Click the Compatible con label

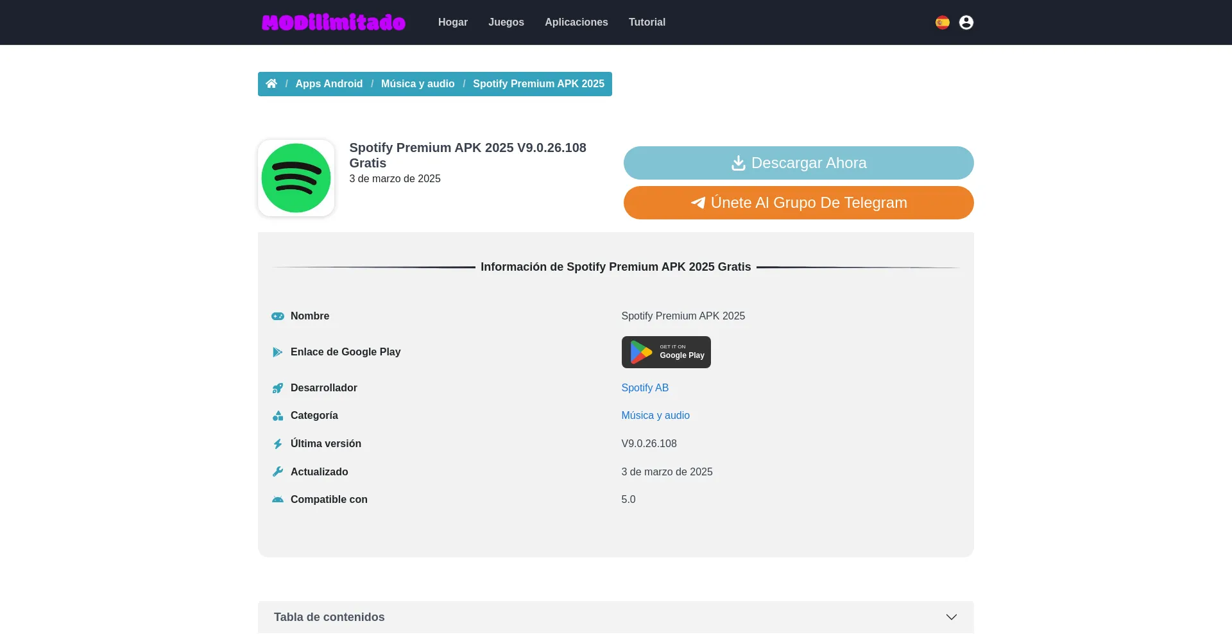point(329,500)
